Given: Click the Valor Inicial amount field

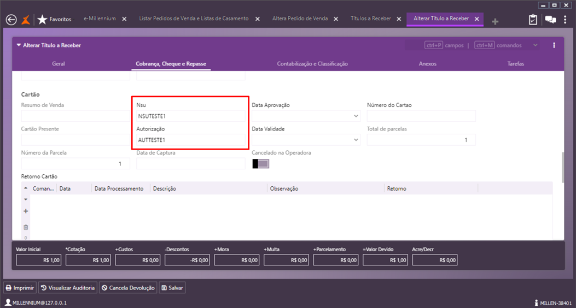Looking at the screenshot, I should point(39,260).
